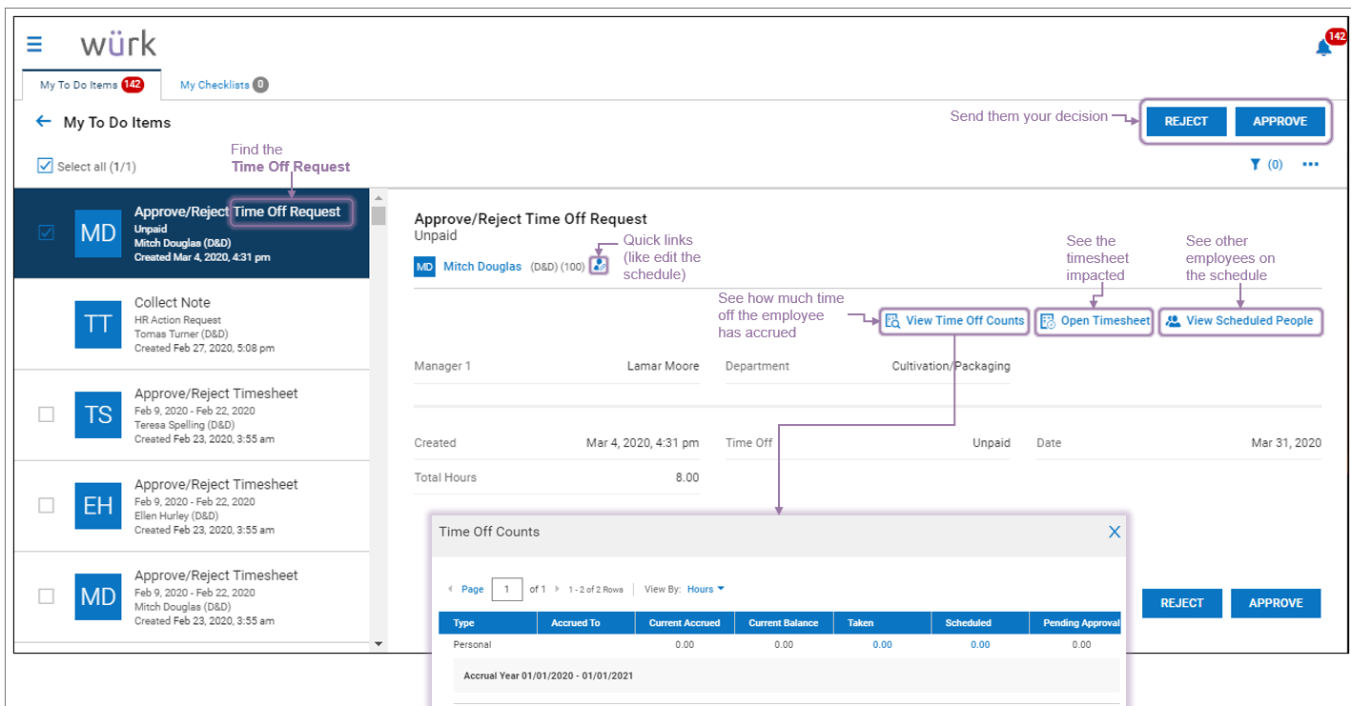Screen dimensions: 1351x706
Task: Sort by the Taken column header
Action: click(x=882, y=623)
